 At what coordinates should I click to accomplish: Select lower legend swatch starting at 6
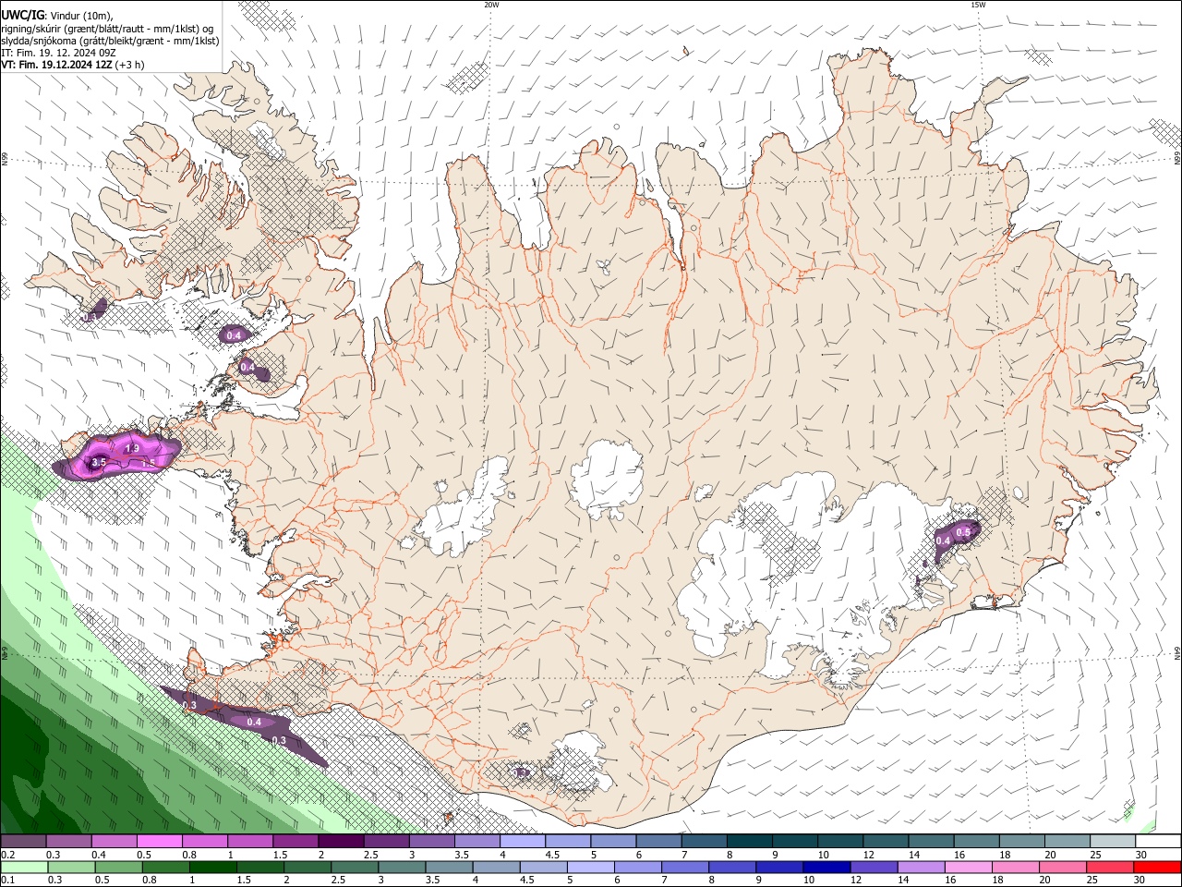tap(637, 868)
